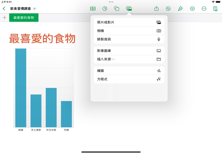The width and height of the screenshot is (222, 154).
Task: Choose 照片或影片 from the media menu
Action: tap(129, 22)
